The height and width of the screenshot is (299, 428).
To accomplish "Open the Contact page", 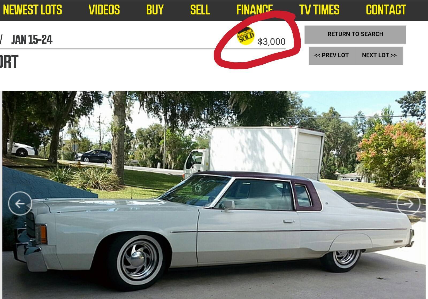I will (386, 10).
